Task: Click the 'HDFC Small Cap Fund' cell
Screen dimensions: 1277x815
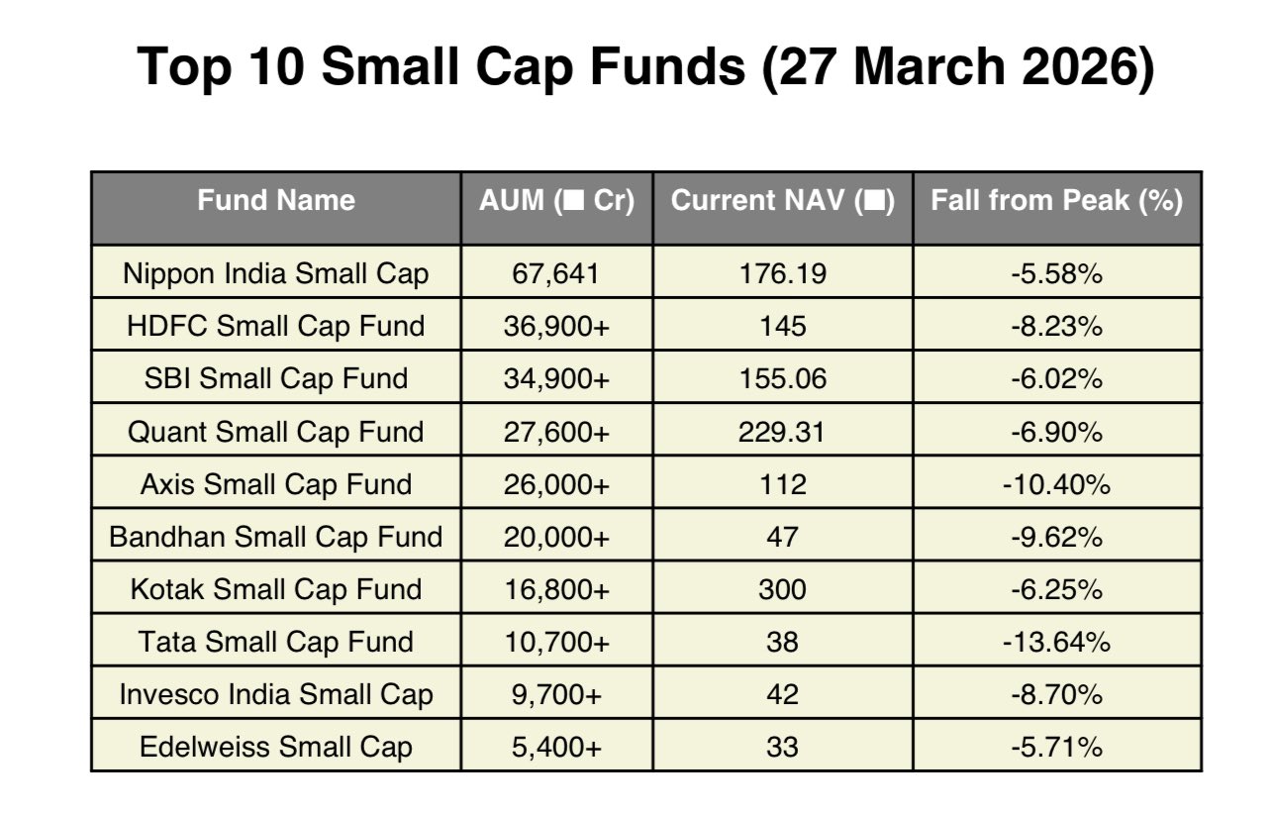Action: pos(275,326)
